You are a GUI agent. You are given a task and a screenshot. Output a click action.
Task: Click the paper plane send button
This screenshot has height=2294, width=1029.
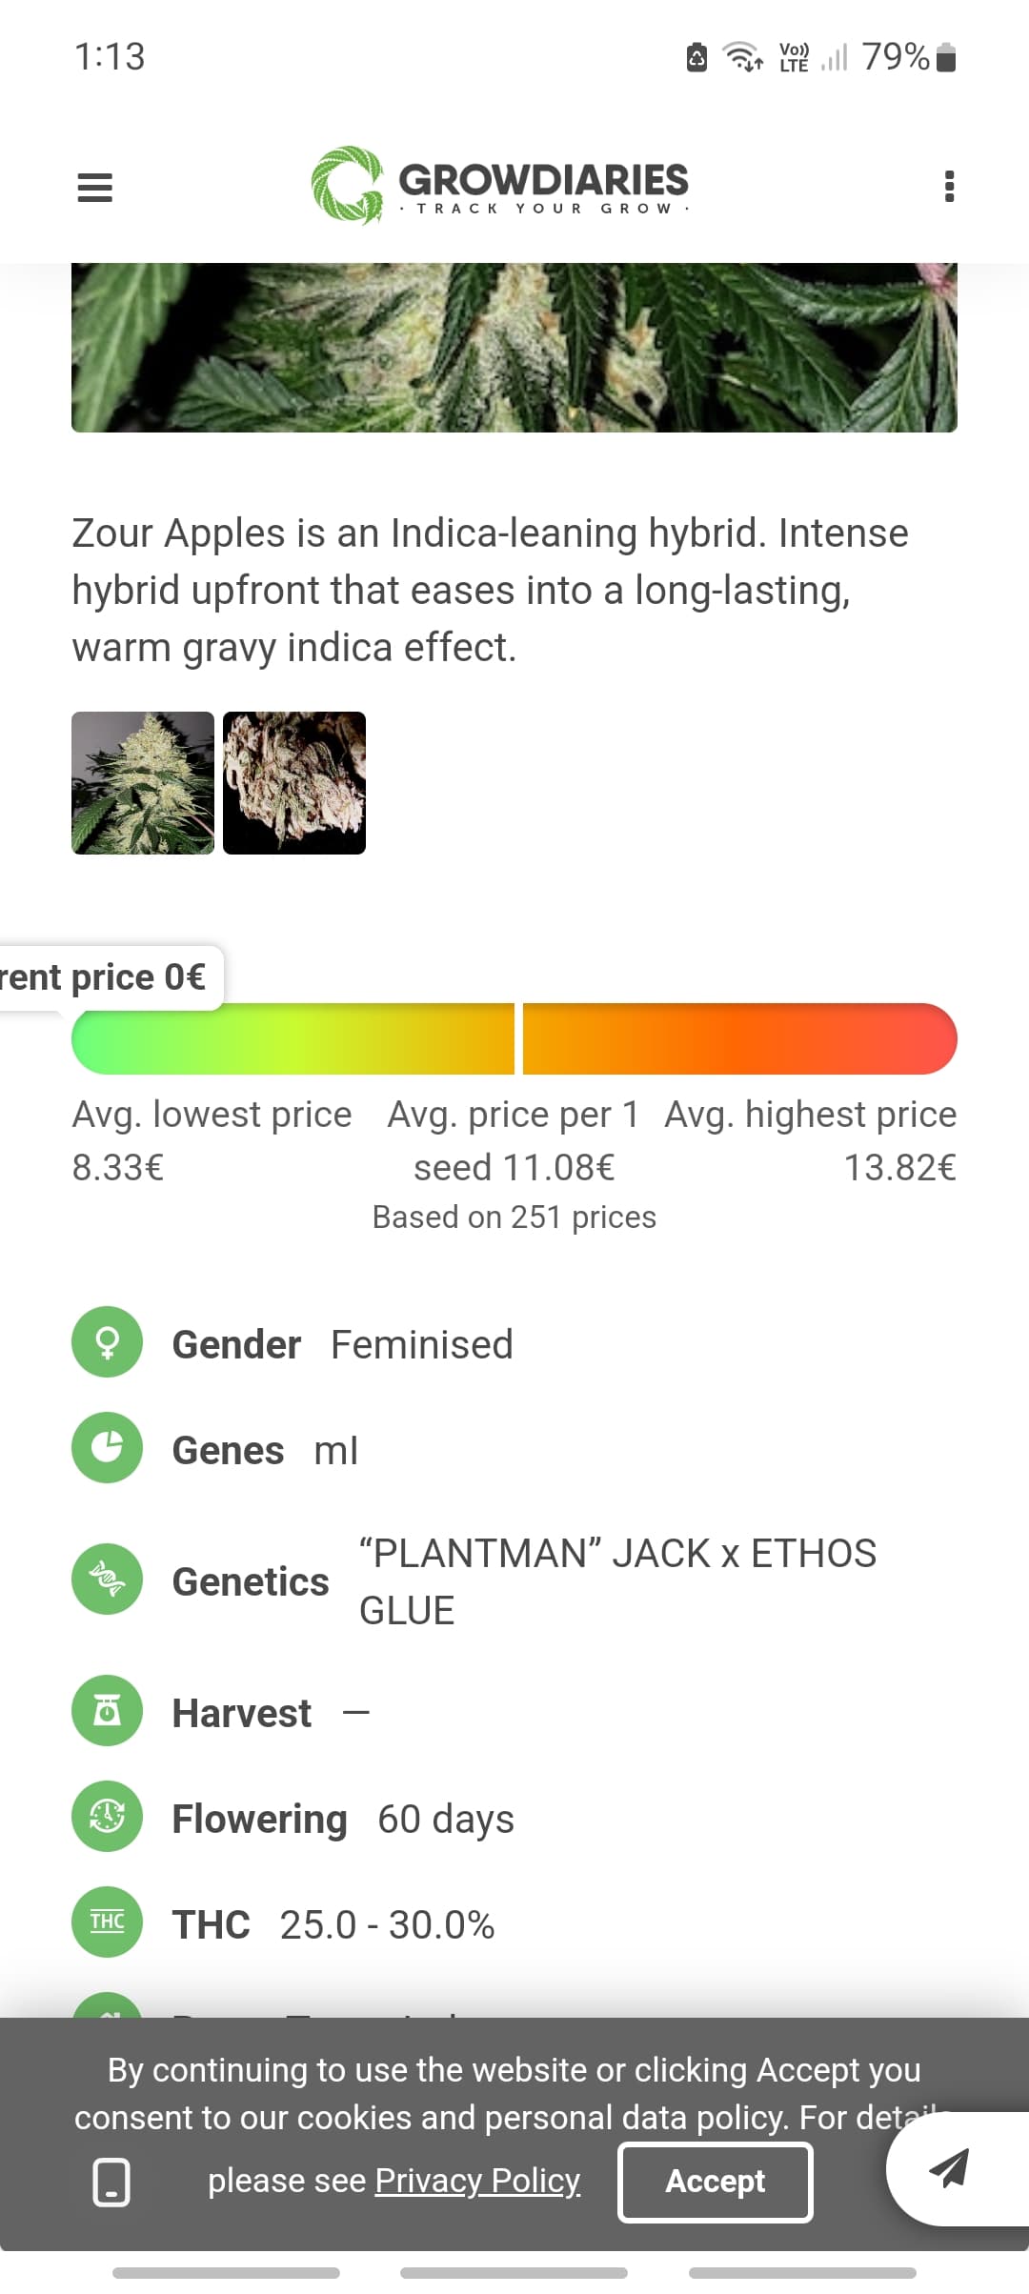tap(949, 2168)
